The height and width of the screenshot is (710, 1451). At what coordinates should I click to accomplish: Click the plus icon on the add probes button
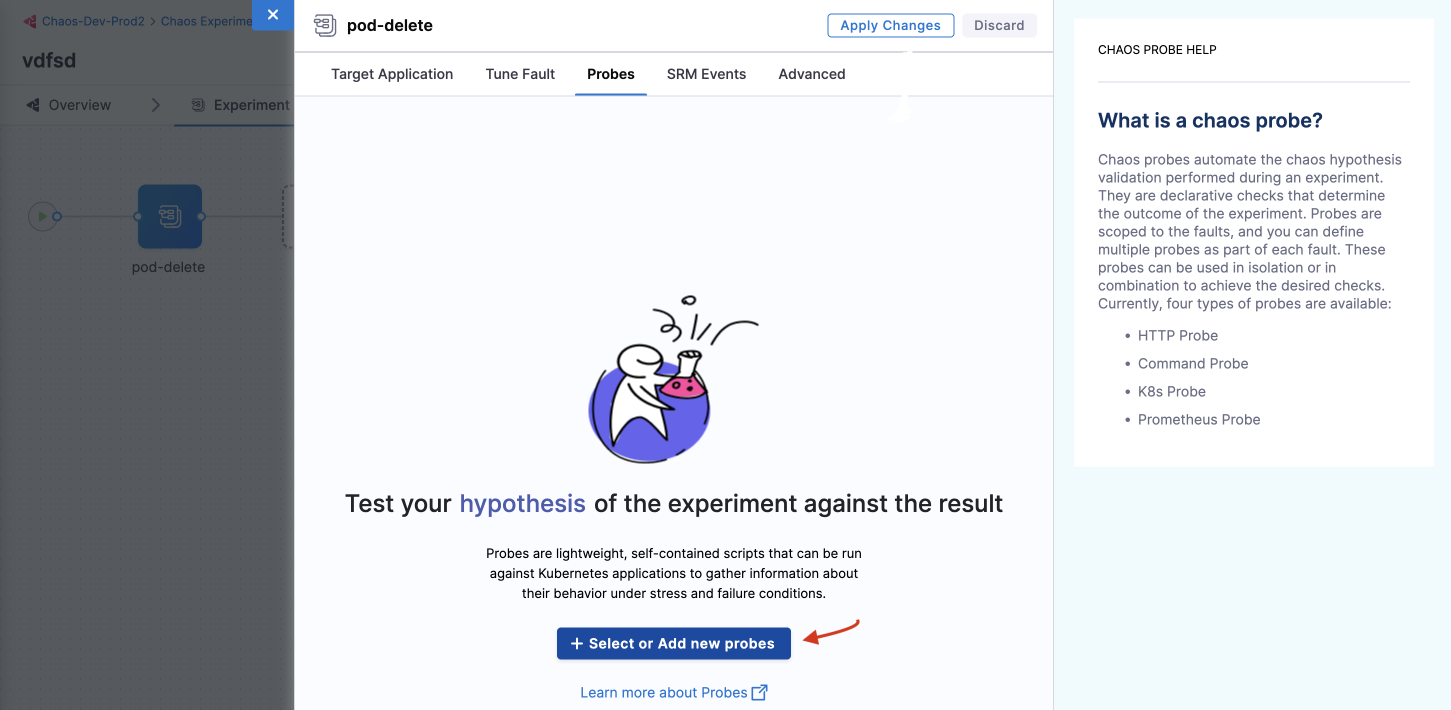[576, 643]
